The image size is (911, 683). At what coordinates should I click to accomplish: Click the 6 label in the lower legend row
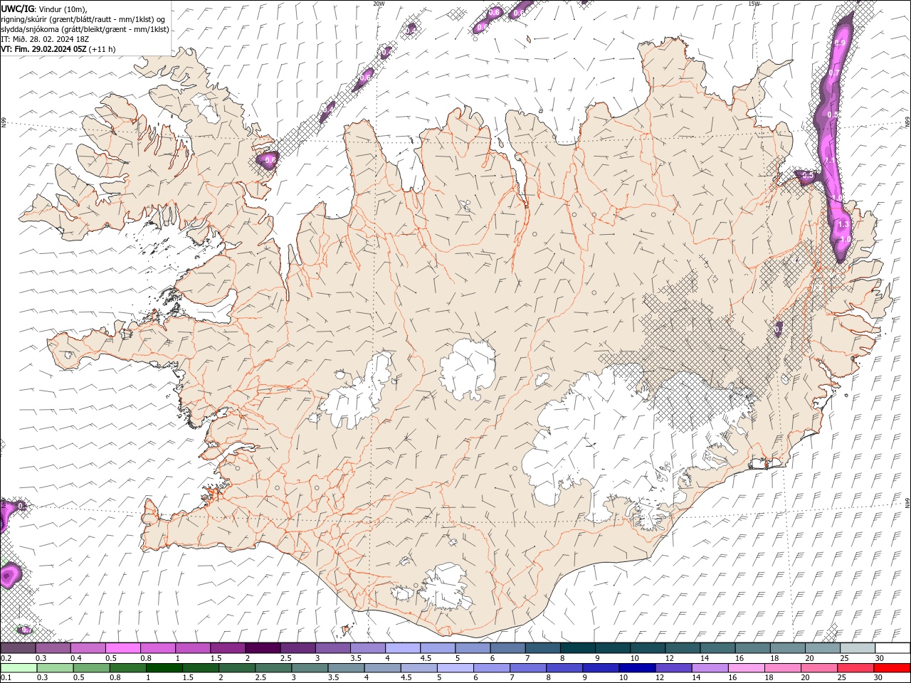[475, 678]
